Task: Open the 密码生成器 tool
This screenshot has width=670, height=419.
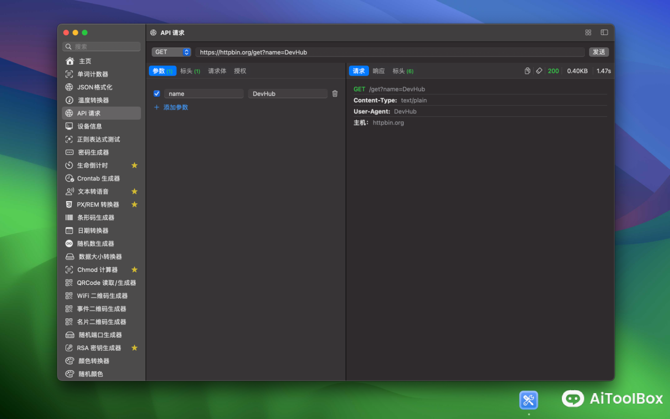Action: (93, 152)
